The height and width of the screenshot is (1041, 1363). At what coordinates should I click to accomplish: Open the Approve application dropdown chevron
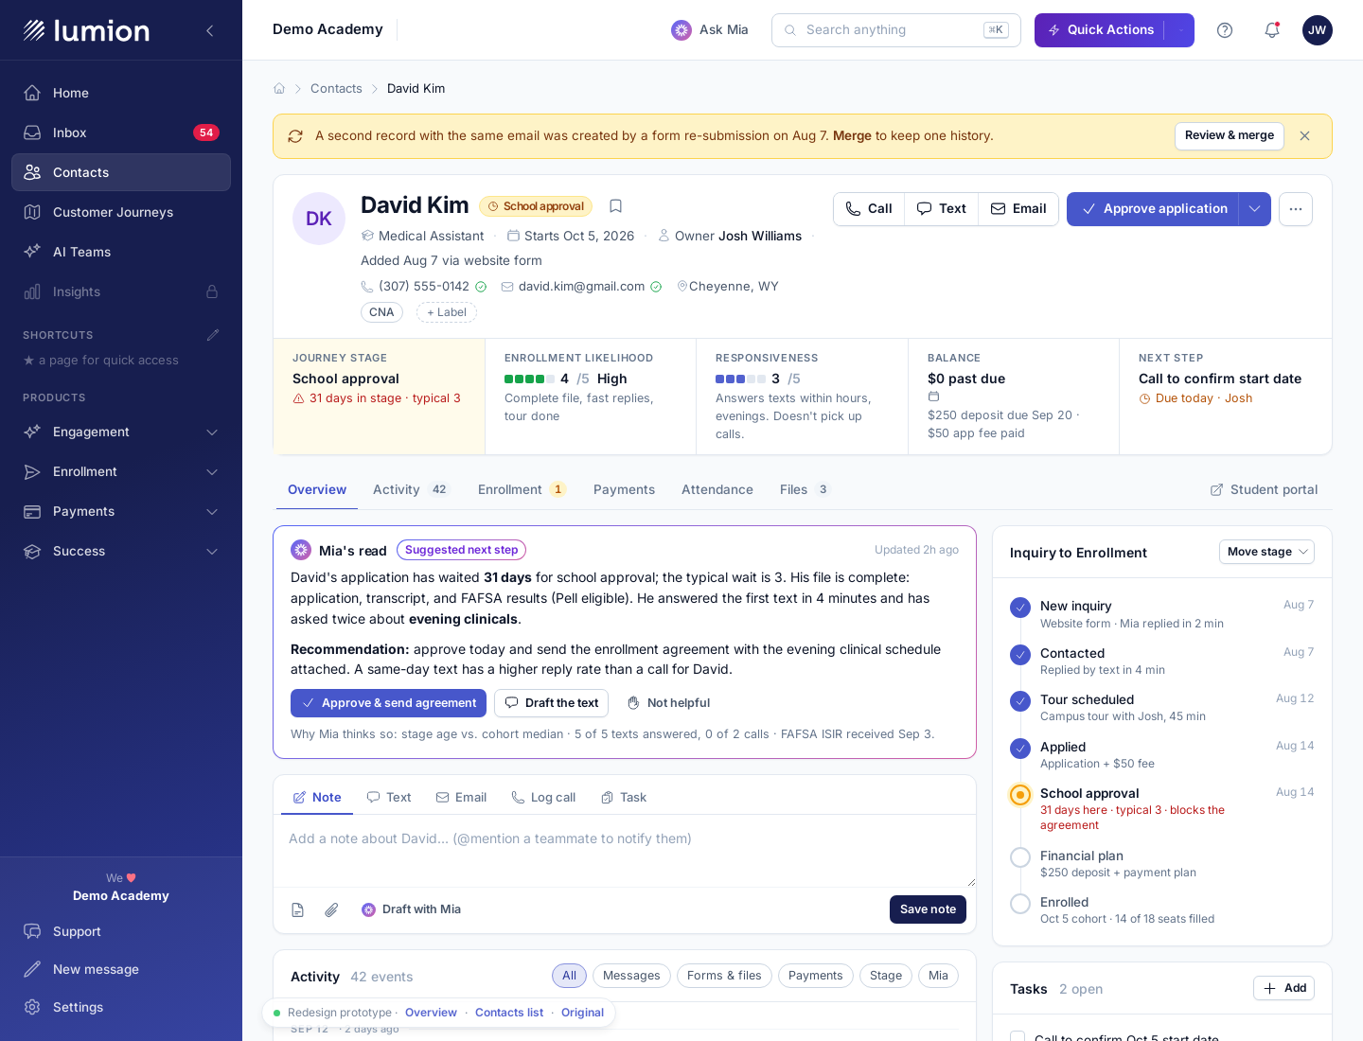[x=1255, y=209]
